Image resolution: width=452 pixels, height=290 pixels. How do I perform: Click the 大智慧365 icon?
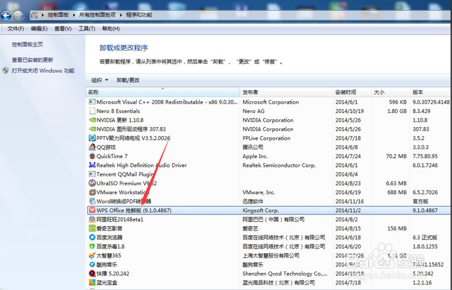tap(92, 256)
